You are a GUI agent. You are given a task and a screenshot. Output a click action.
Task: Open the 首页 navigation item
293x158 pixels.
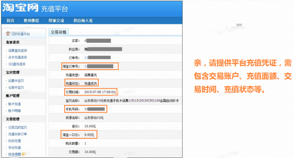coord(10,21)
